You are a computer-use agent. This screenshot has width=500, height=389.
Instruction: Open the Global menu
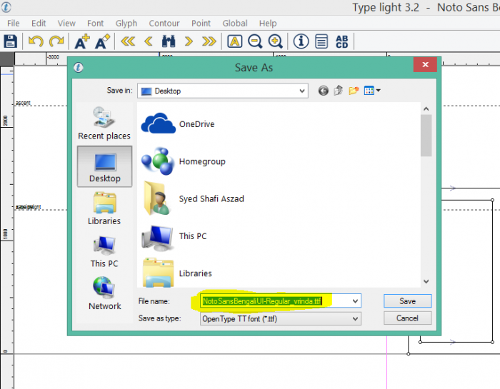[235, 24]
